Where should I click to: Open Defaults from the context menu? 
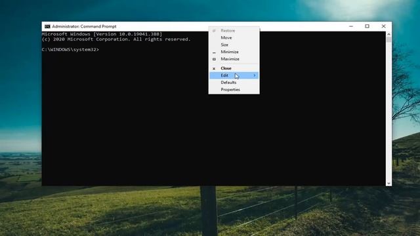coord(234,83)
